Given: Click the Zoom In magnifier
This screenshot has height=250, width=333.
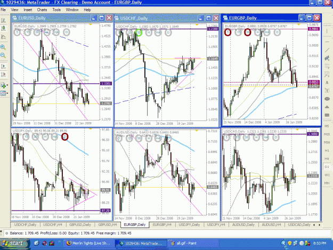Looking at the screenshot, I should tap(3, 47).
